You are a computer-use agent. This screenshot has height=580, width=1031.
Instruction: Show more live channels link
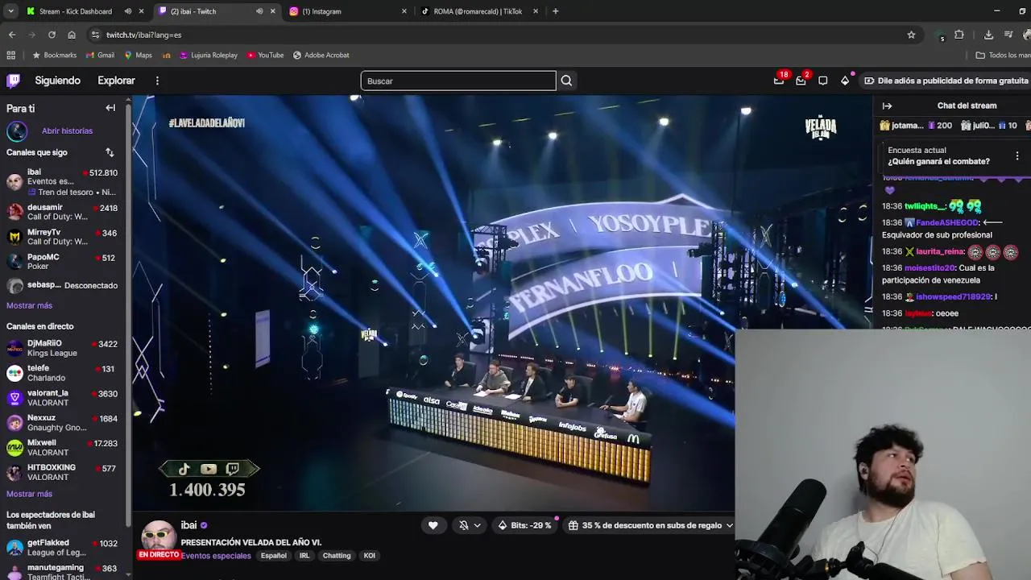point(29,494)
